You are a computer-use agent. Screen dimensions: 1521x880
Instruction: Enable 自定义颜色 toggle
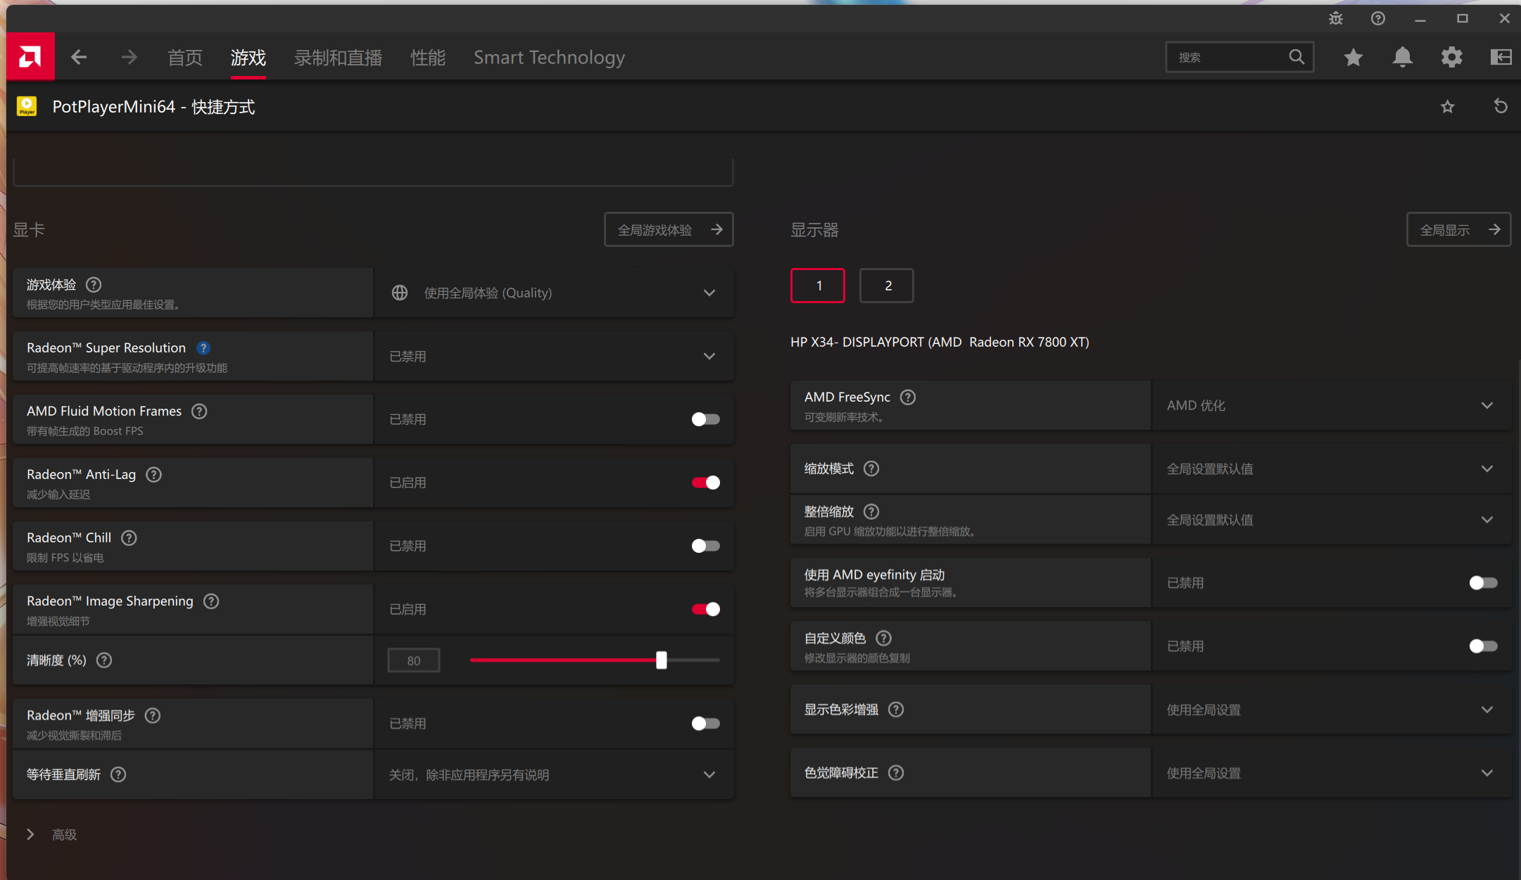click(x=1483, y=646)
